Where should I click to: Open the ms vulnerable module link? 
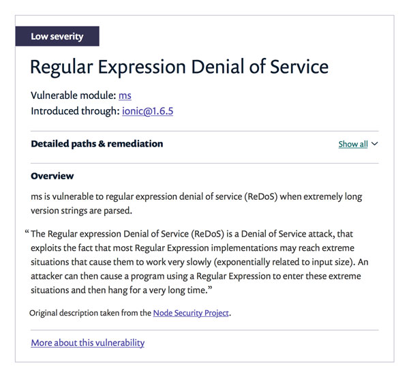coord(125,95)
